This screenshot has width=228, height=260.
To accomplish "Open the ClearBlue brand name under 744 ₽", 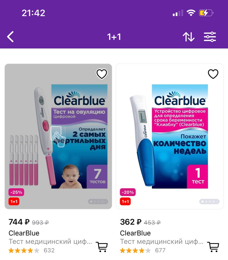I will pyautogui.click(x=24, y=233).
